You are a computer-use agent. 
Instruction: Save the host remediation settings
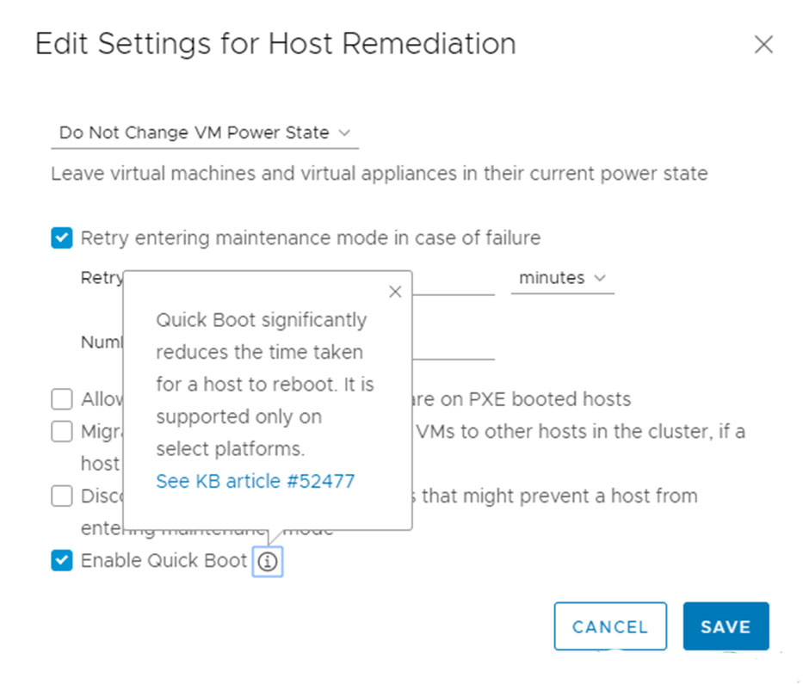pos(725,626)
